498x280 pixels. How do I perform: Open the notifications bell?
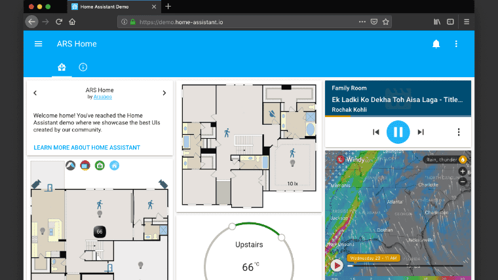click(436, 44)
